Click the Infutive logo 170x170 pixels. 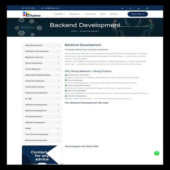point(32,14)
